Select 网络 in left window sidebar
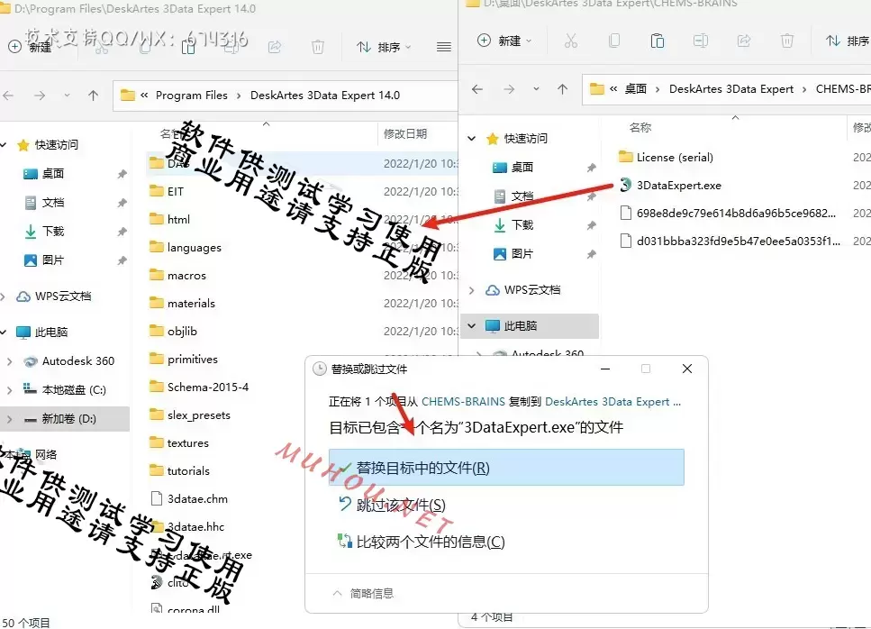This screenshot has height=629, width=871. pyautogui.click(x=46, y=454)
